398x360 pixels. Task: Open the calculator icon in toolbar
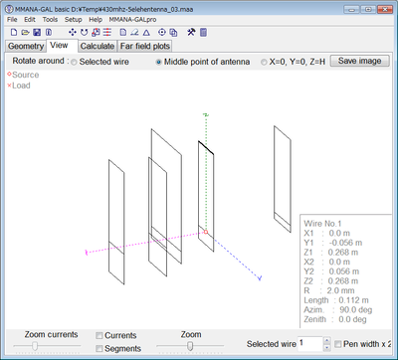coord(203,32)
